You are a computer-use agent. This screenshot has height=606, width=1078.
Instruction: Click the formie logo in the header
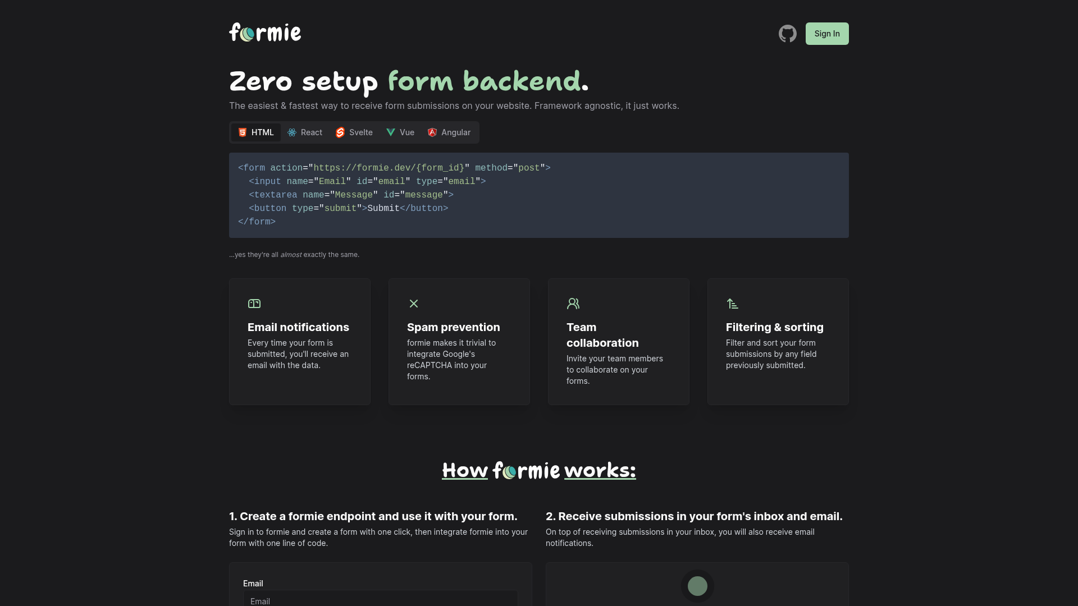(265, 33)
